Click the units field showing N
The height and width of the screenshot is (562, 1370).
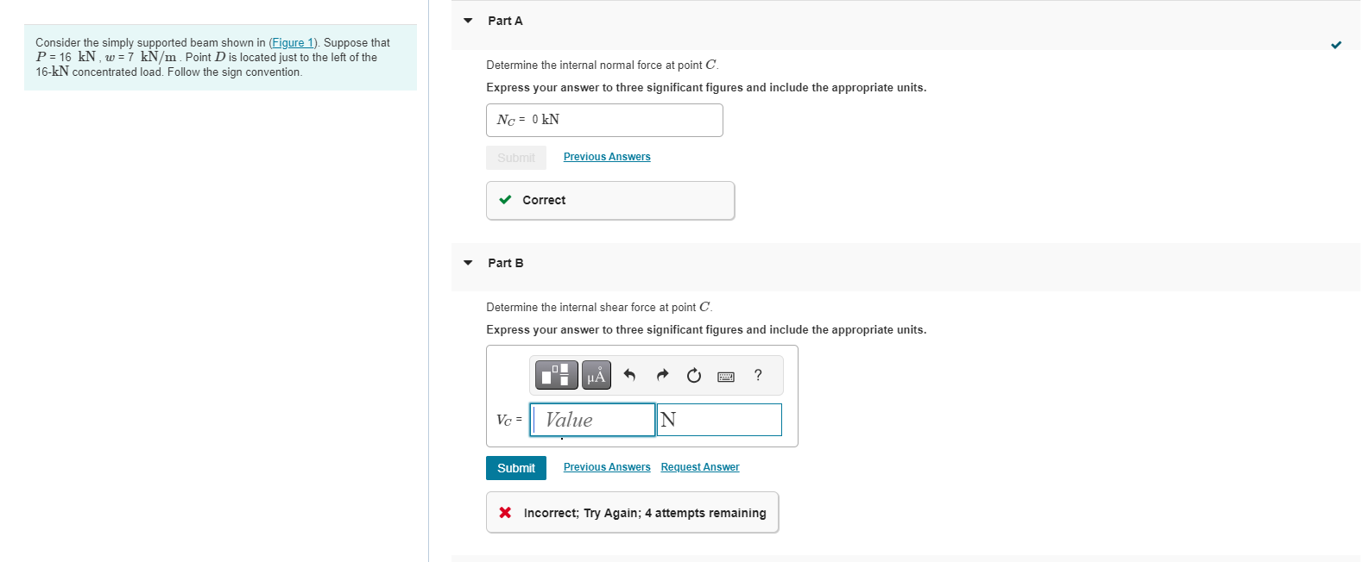click(x=718, y=420)
